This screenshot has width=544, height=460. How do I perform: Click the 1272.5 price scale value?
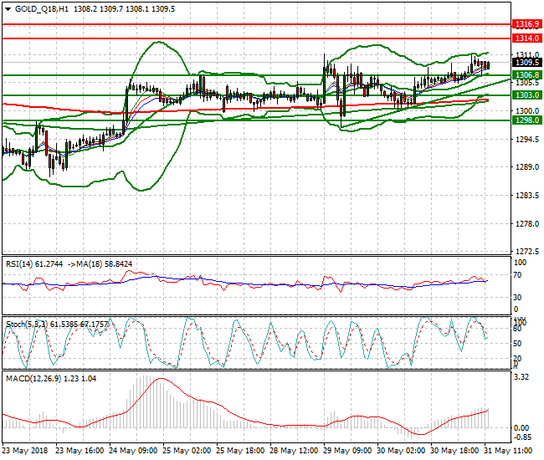pos(527,251)
